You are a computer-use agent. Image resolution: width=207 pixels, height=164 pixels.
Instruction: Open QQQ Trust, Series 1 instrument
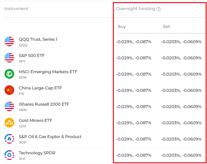(x=38, y=39)
